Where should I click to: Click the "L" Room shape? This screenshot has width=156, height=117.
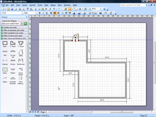(x=13, y=44)
